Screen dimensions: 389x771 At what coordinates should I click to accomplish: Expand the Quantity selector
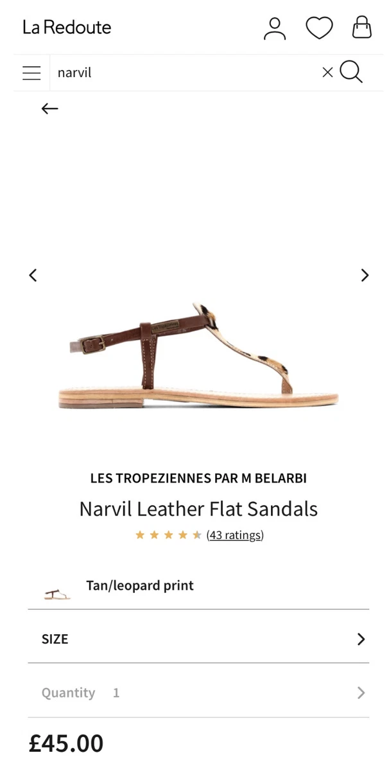(198, 693)
